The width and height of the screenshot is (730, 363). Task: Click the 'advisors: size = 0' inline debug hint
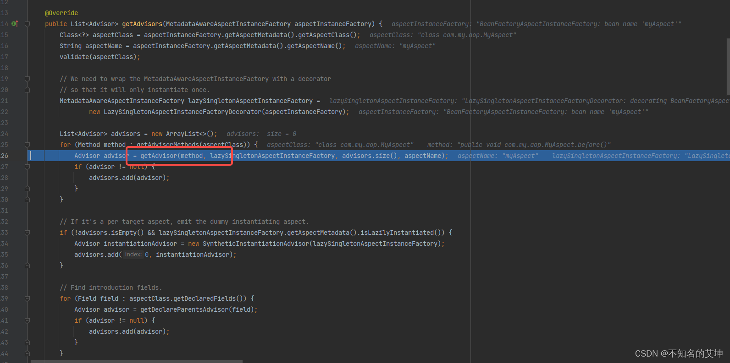coord(261,134)
